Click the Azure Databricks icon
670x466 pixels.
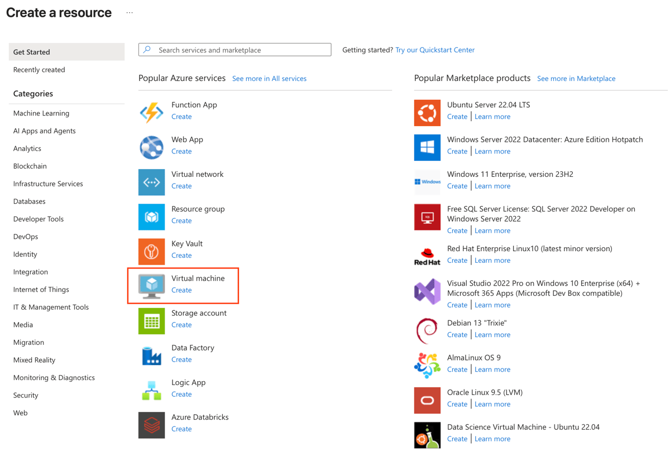pyautogui.click(x=151, y=425)
